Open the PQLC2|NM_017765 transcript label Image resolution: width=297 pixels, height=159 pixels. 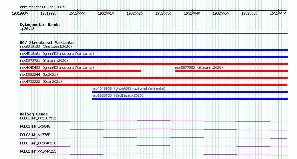point(35,135)
